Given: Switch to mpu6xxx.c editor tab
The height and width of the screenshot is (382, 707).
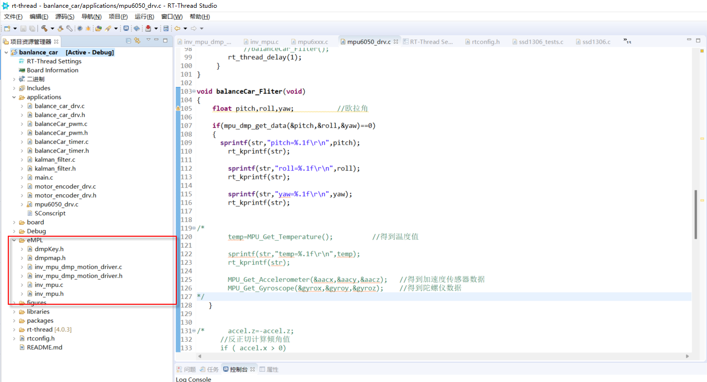Looking at the screenshot, I should coord(309,42).
